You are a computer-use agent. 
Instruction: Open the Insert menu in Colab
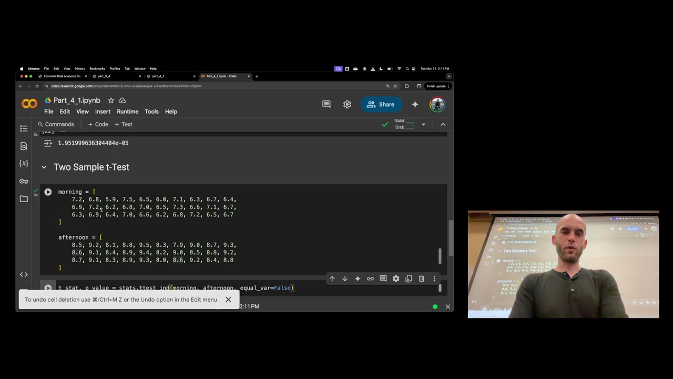[103, 112]
